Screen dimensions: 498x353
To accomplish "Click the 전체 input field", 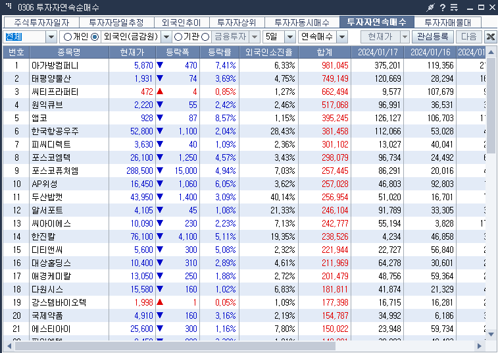I will [25, 37].
